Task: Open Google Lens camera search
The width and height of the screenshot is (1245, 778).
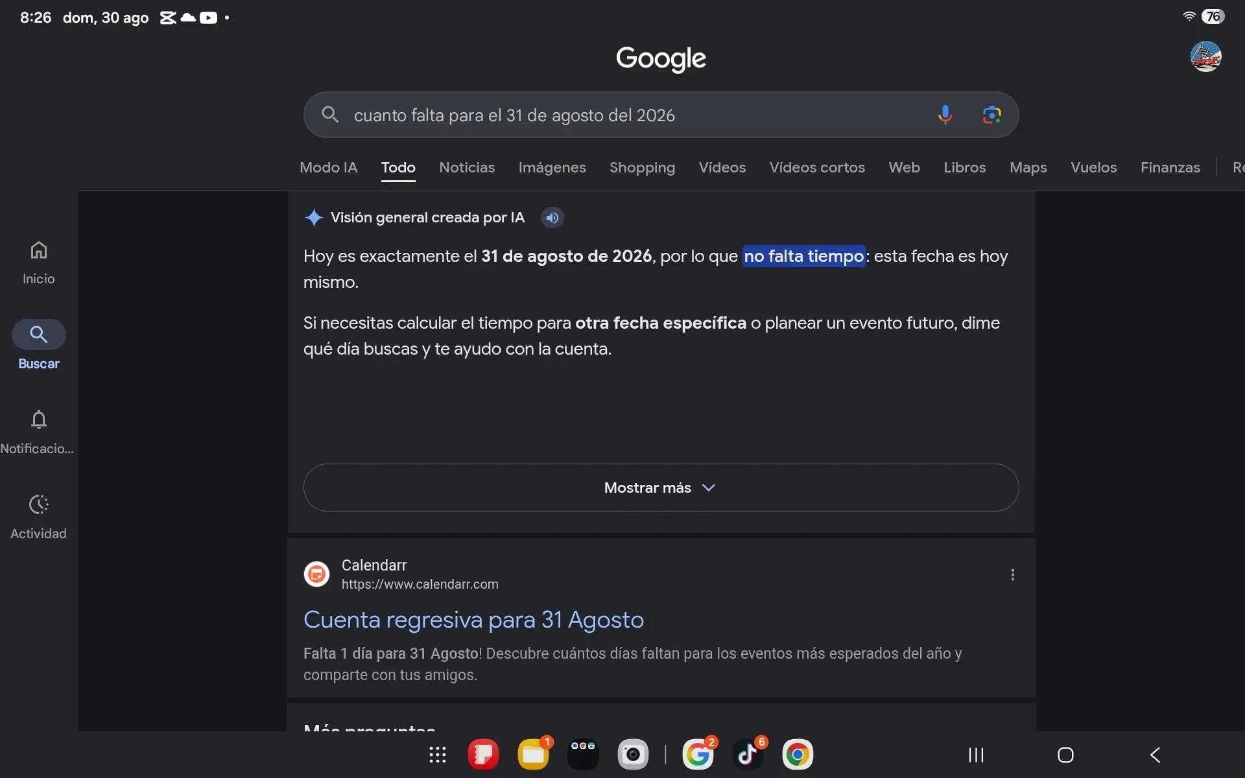Action: tap(991, 115)
